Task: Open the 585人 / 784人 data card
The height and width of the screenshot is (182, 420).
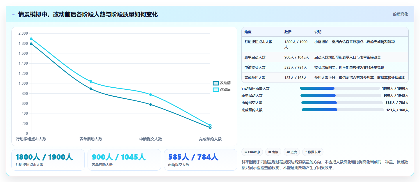Action: coord(201,160)
